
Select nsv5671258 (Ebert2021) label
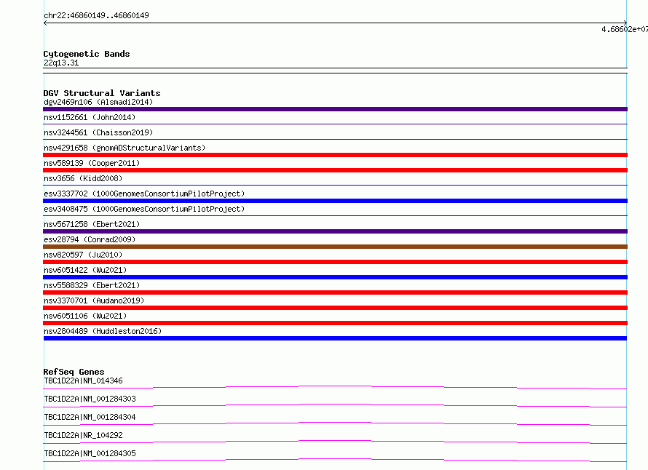[x=92, y=224]
